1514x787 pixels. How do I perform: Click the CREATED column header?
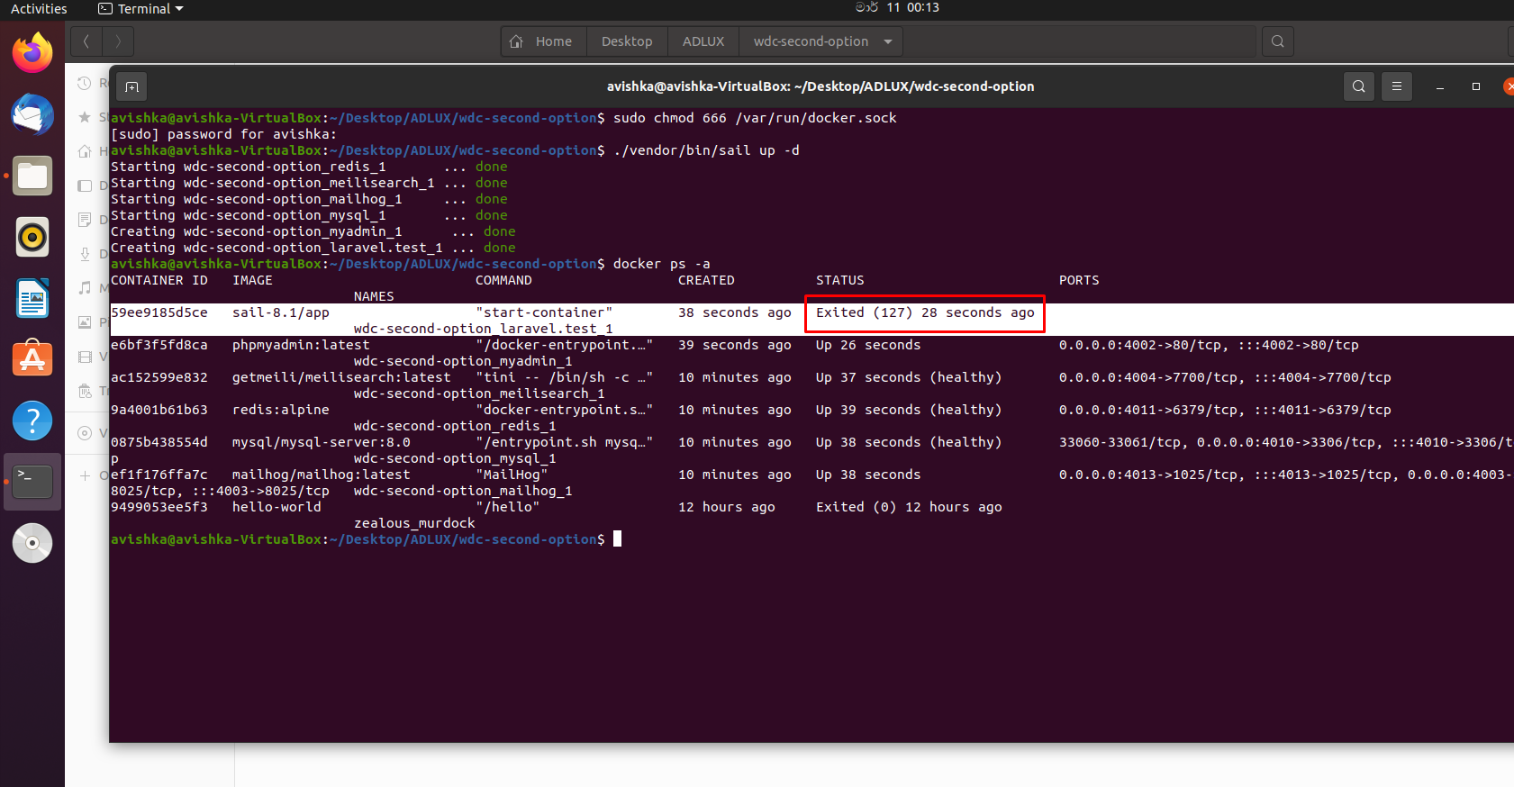pos(706,280)
